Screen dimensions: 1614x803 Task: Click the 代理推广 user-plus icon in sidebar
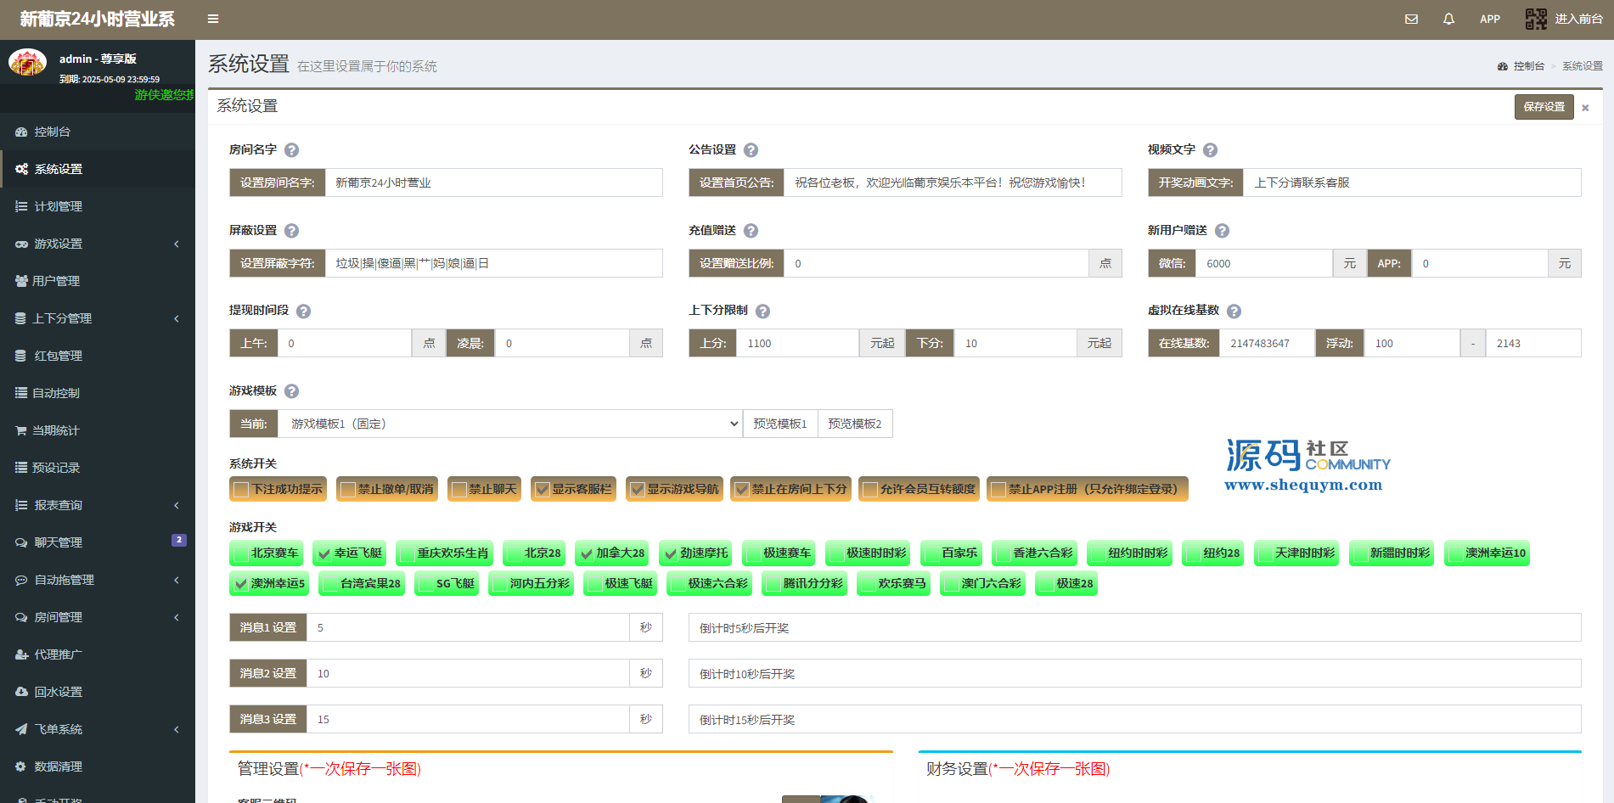[21, 654]
